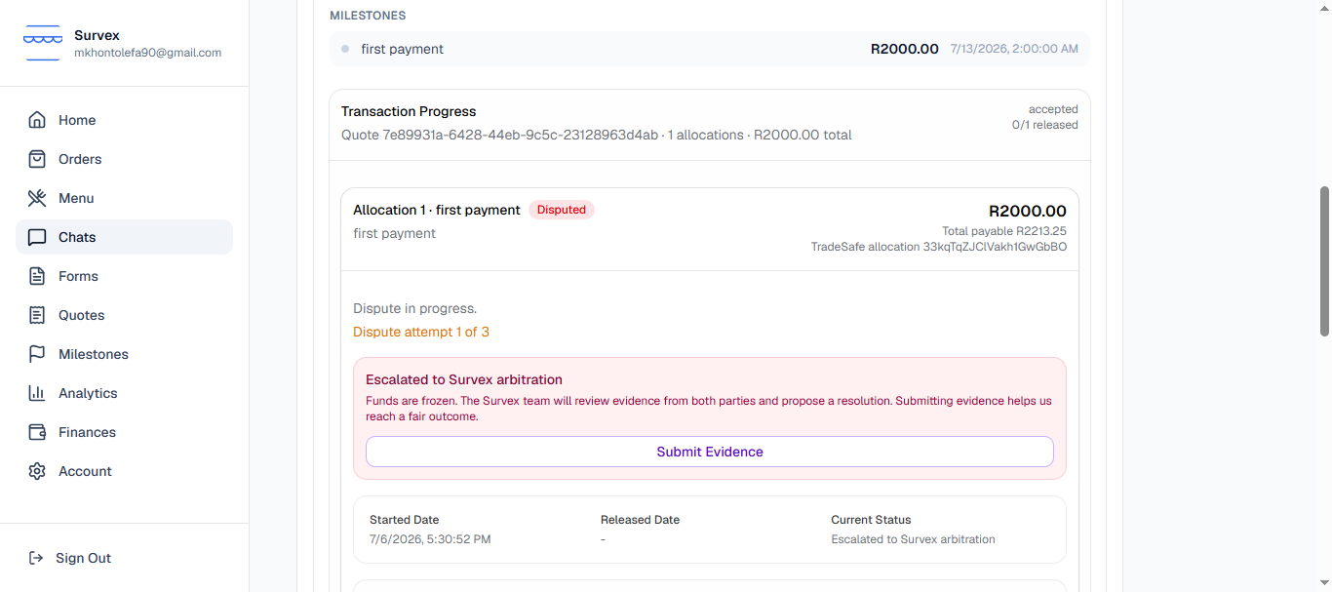This screenshot has width=1332, height=592.
Task: Click the Chats speech bubble icon
Action: [x=37, y=237]
